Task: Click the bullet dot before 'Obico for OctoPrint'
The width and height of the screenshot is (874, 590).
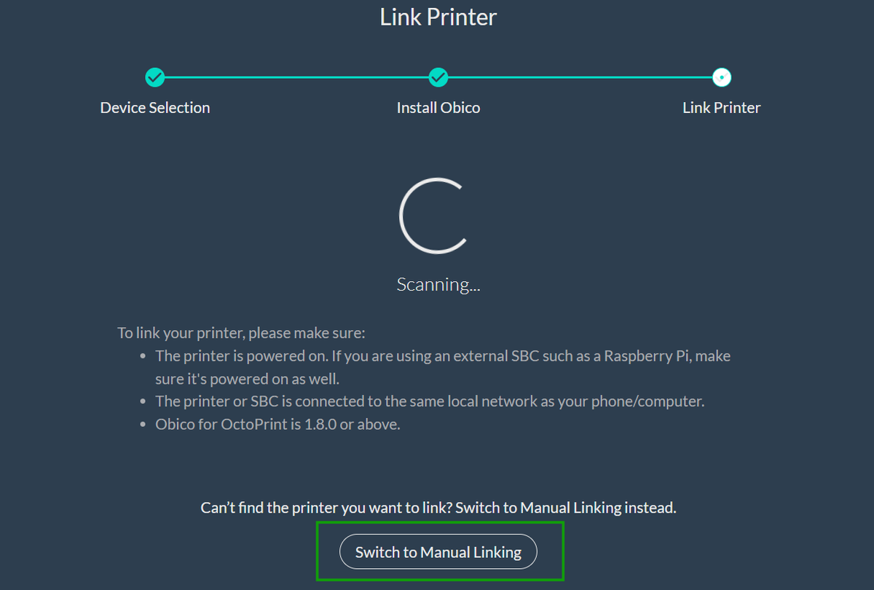Action: tap(143, 425)
